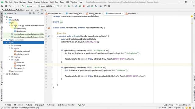Viewport: 195px width, 109px height.
Task: Stop the app with the red square
Action: (84, 6)
